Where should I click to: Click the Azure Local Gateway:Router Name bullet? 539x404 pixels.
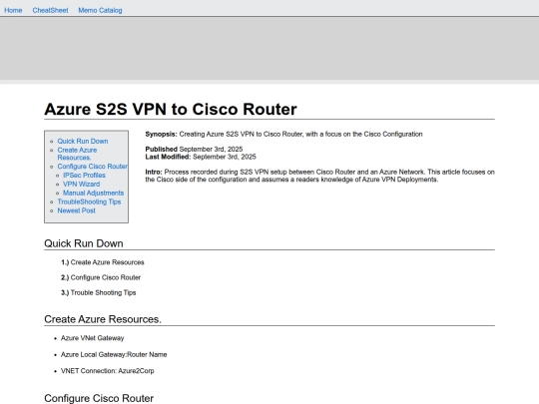point(114,354)
